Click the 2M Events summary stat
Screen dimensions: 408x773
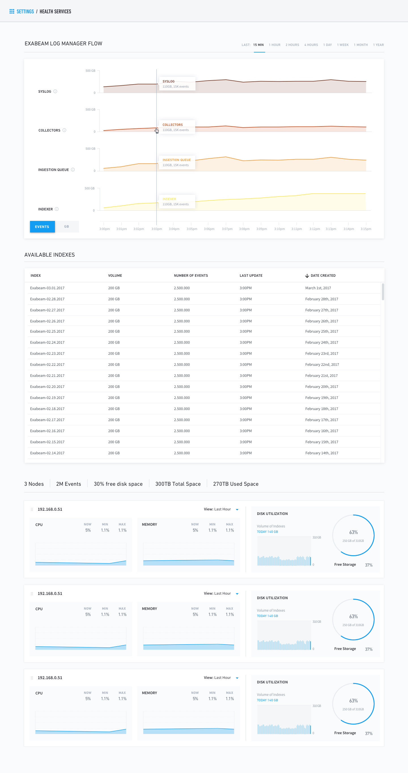tap(69, 484)
